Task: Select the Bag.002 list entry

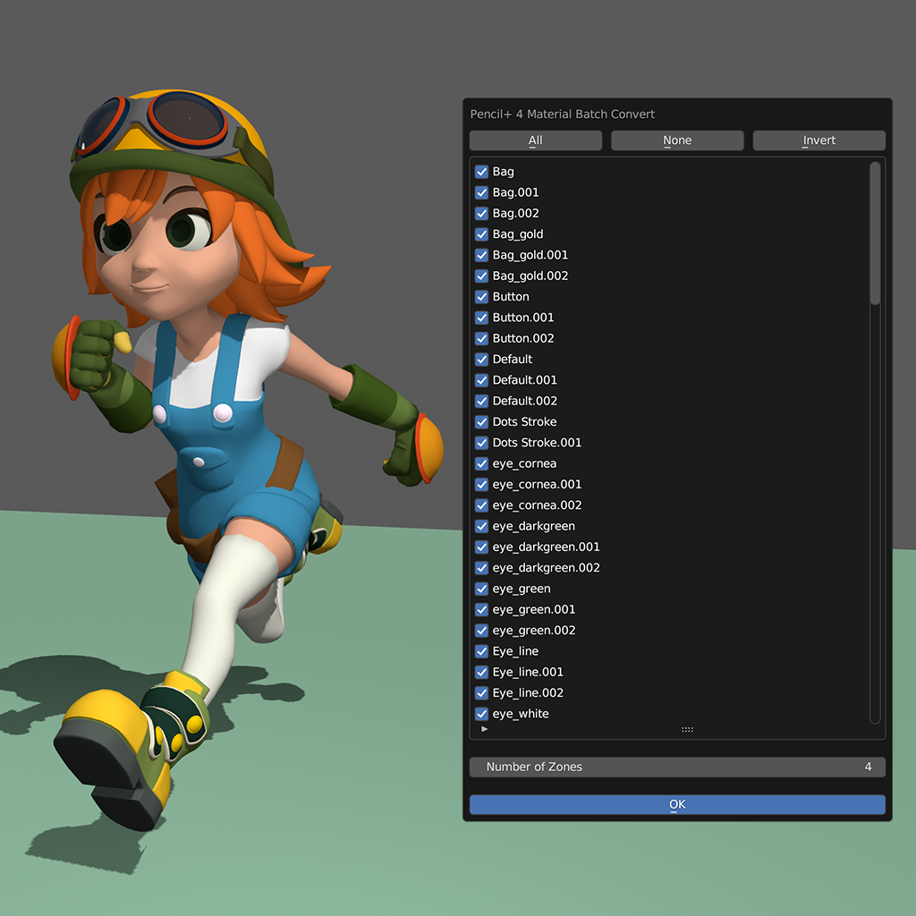Action: click(515, 213)
